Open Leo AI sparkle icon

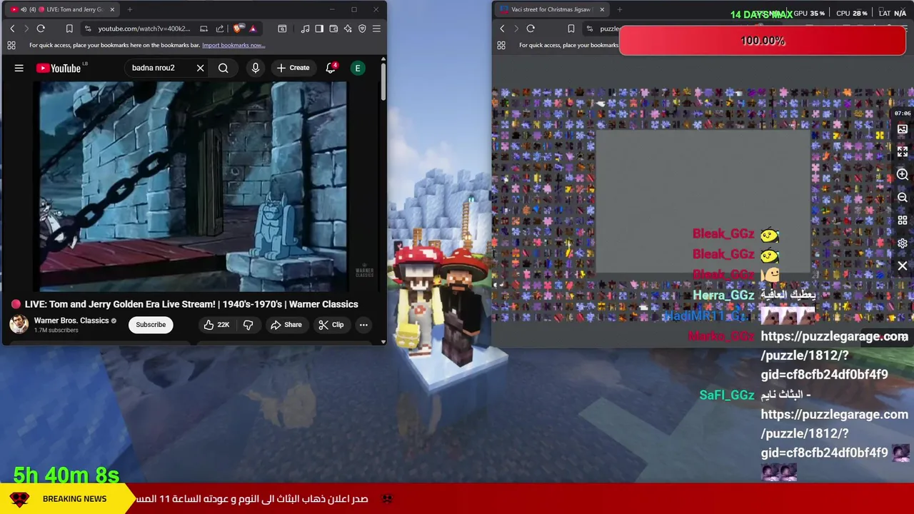click(348, 29)
